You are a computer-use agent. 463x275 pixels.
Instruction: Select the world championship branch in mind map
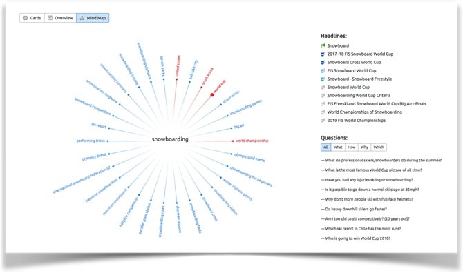(252, 141)
